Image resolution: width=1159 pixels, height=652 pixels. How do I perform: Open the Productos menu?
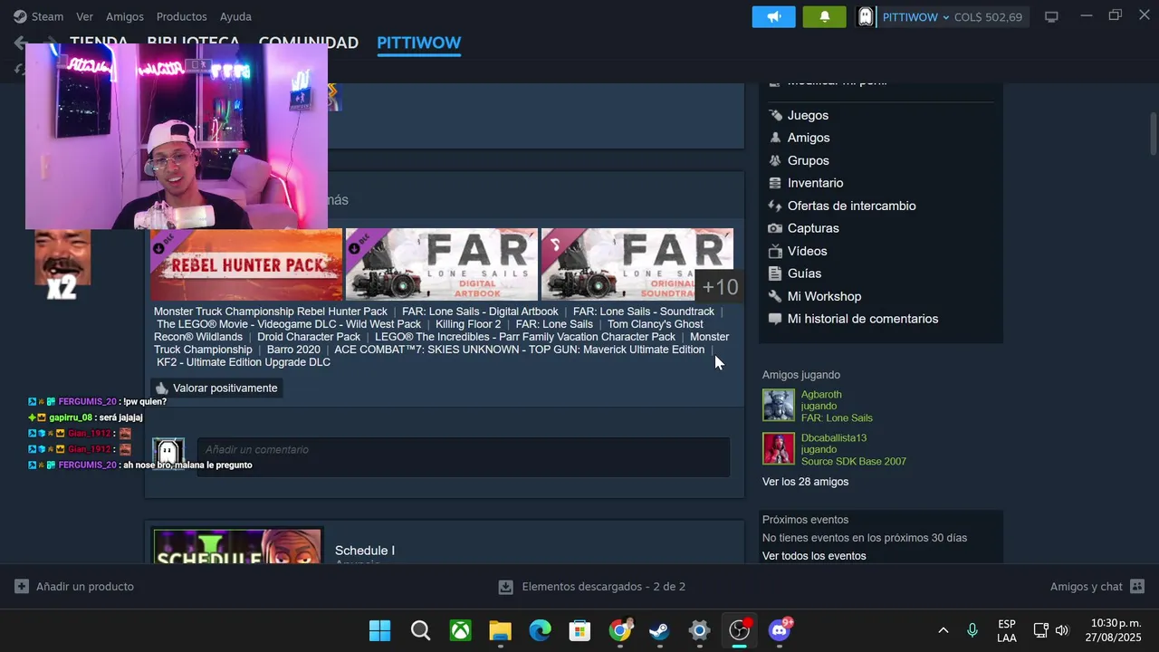[181, 16]
